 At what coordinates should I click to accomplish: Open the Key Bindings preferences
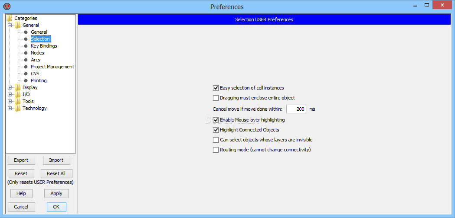44,46
